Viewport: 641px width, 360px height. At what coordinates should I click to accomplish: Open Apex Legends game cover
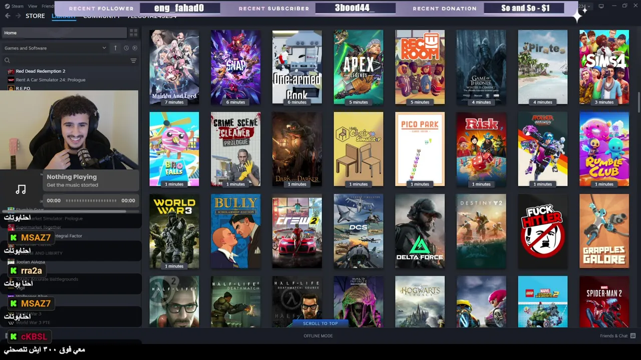(359, 67)
